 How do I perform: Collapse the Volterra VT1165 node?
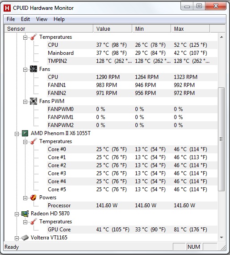point(17,238)
